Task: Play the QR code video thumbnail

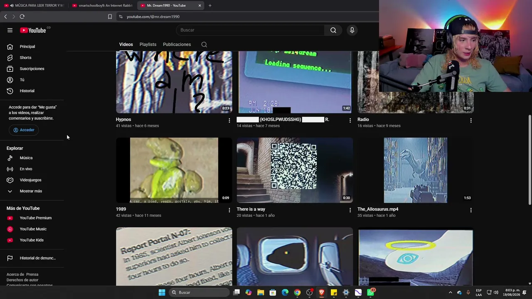Action: tap(295, 170)
